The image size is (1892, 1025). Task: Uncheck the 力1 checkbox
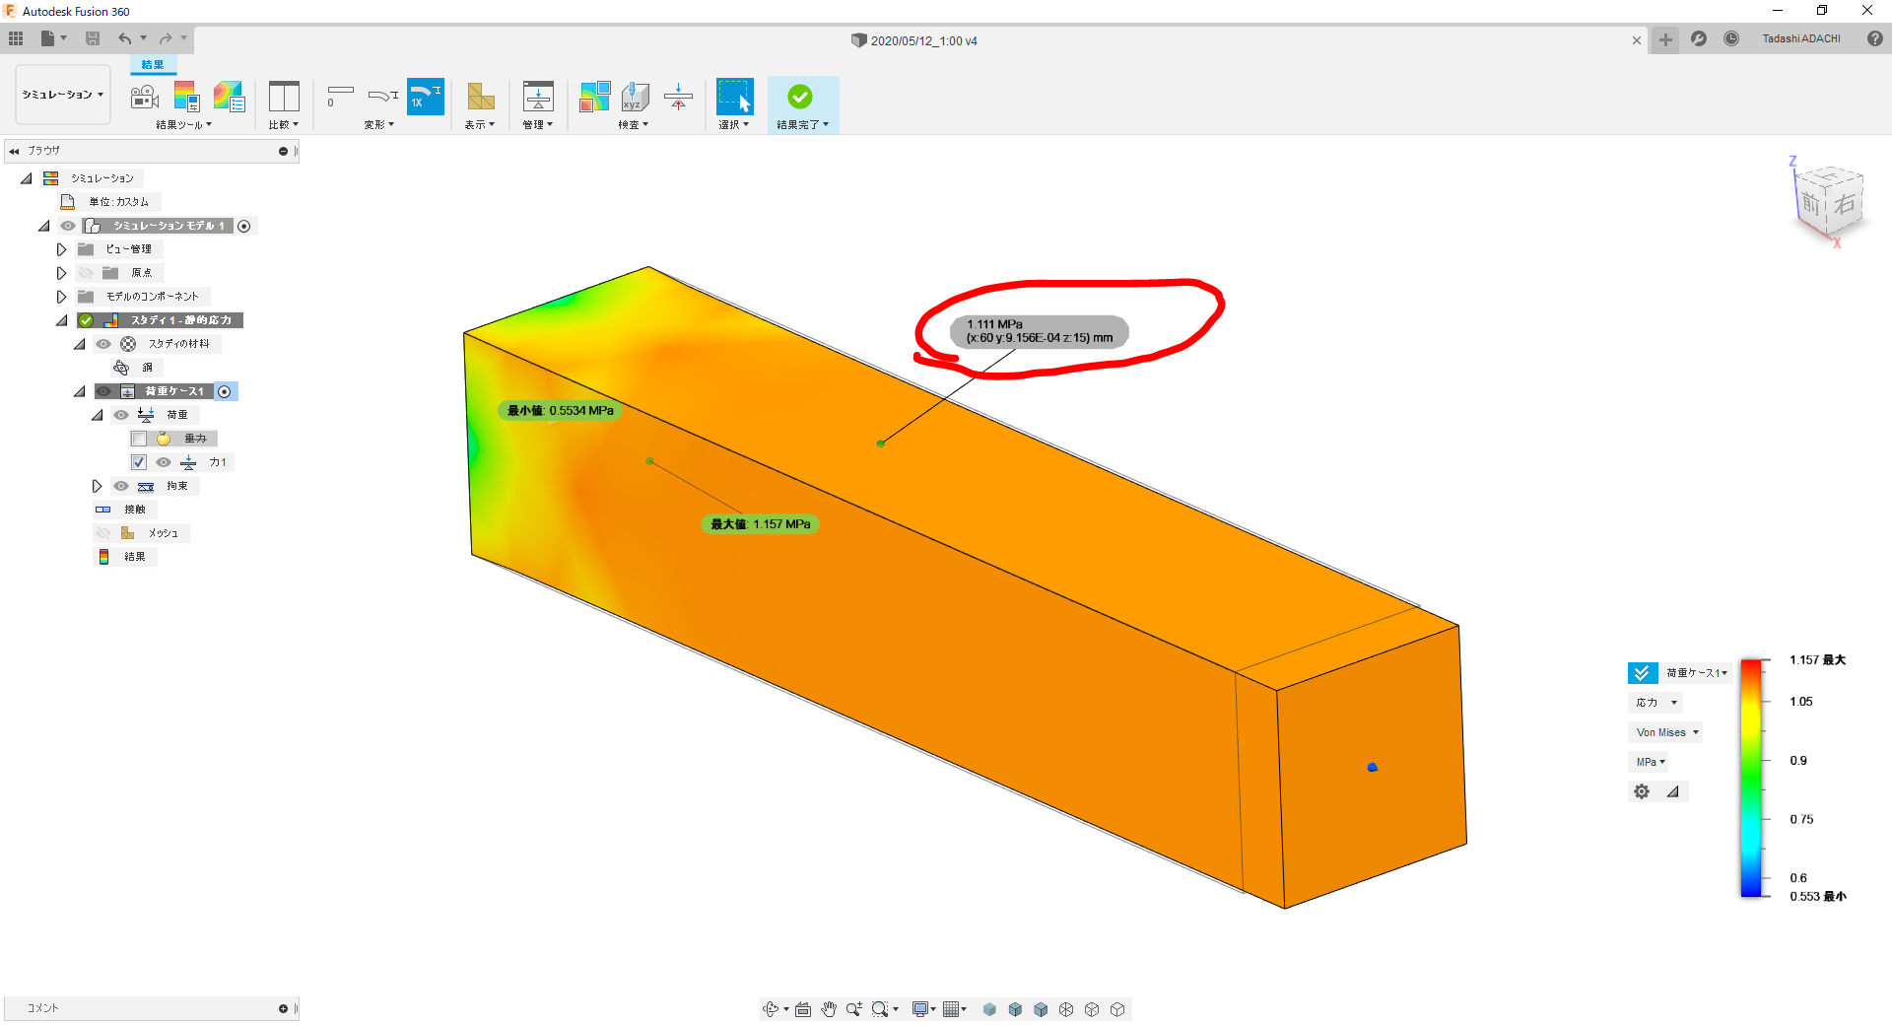[x=140, y=461]
